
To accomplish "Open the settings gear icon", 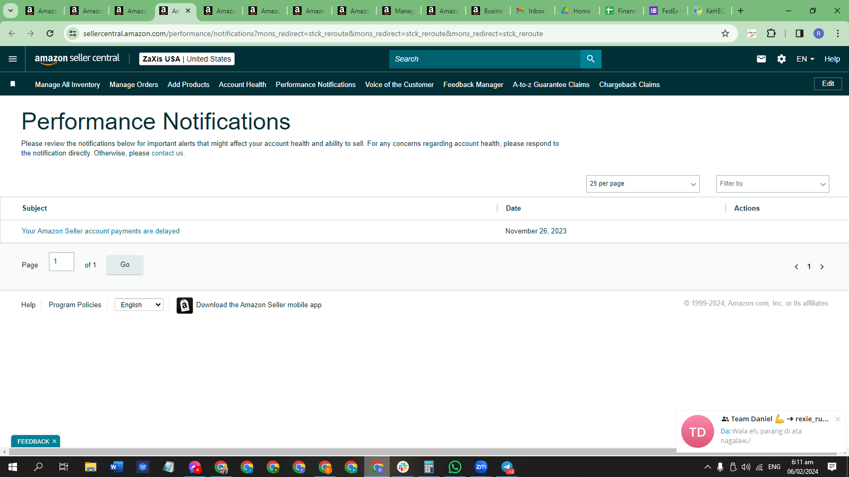I will coord(781,59).
